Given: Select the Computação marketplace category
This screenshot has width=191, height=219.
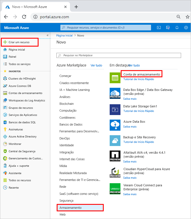Looking at the screenshot, I should click(68, 110).
